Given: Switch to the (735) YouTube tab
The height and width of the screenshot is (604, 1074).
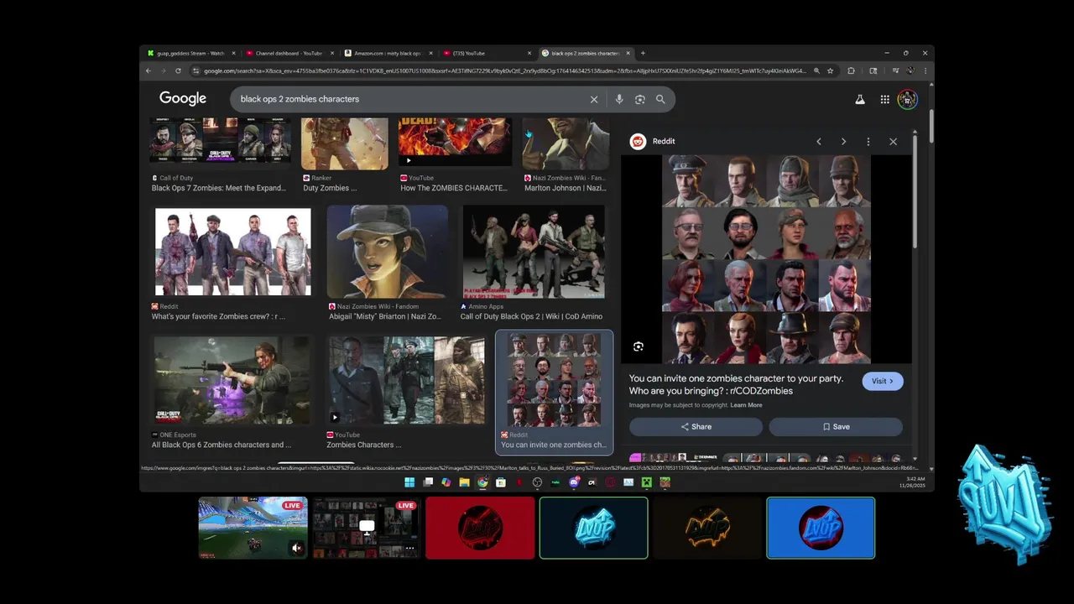Looking at the screenshot, I should point(485,53).
